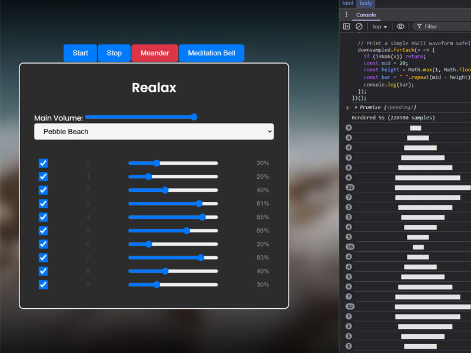Image resolution: width=471 pixels, height=353 pixels.
Task: Expand the pending Promise entry
Action: (x=356, y=107)
